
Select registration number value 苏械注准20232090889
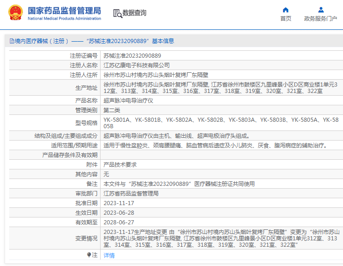click(x=132, y=56)
